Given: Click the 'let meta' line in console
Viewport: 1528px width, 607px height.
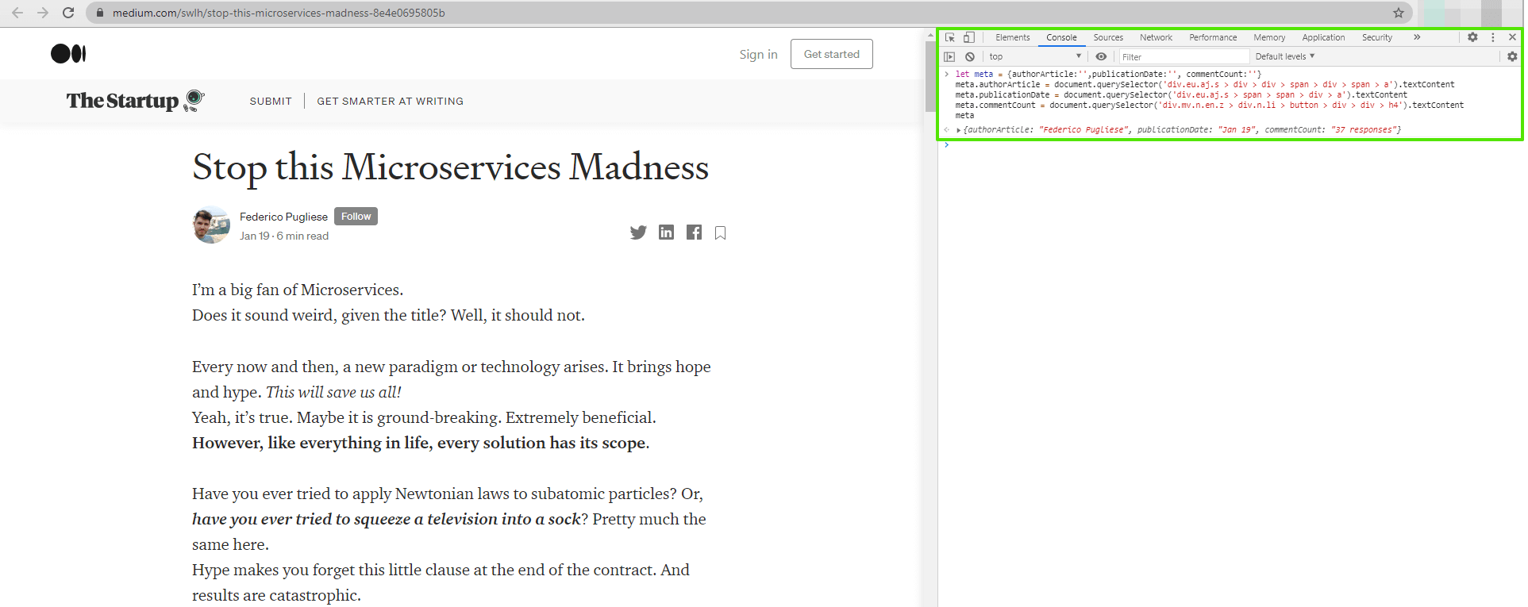Looking at the screenshot, I should click(1108, 74).
